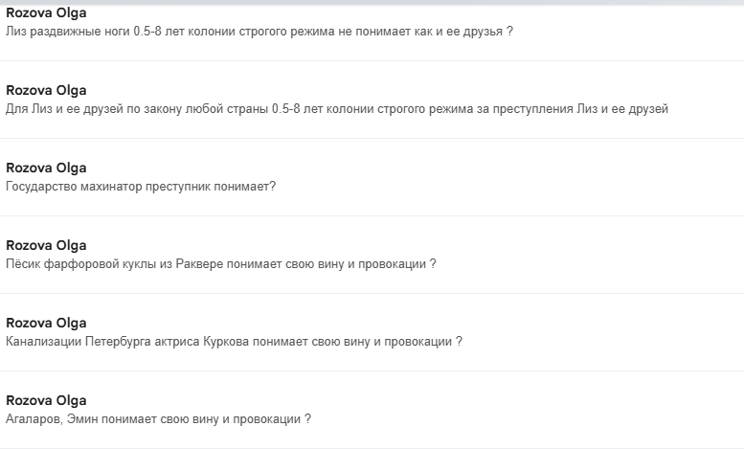Open Rozova Olga name above 'Канализации Петербурга' message

pyautogui.click(x=46, y=323)
